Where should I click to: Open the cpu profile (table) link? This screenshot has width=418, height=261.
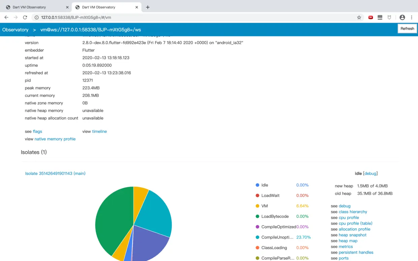tap(356, 223)
